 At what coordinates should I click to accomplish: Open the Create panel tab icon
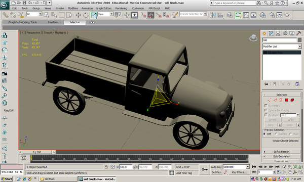click(264, 33)
